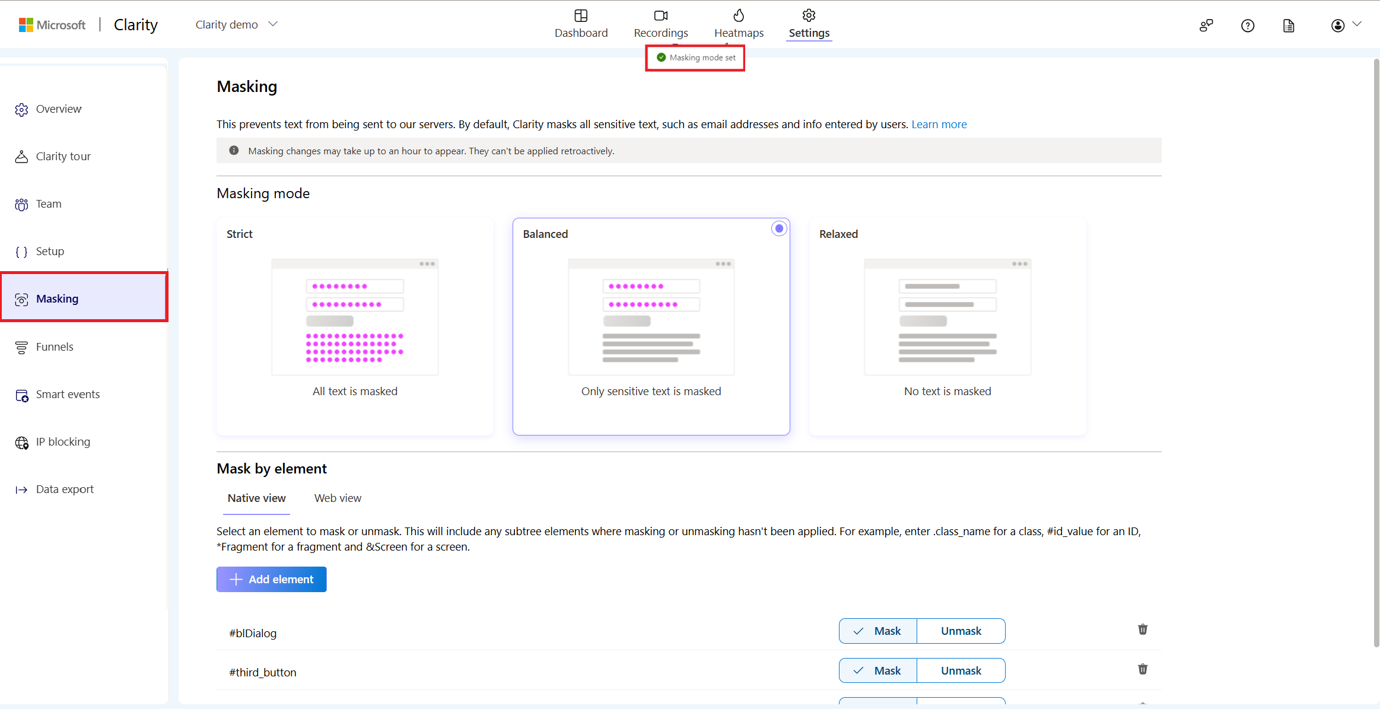The height and width of the screenshot is (709, 1380).
Task: Click the Smart events sidebar icon
Action: (x=22, y=395)
